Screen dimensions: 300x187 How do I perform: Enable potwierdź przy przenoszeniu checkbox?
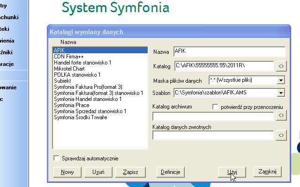215,107
